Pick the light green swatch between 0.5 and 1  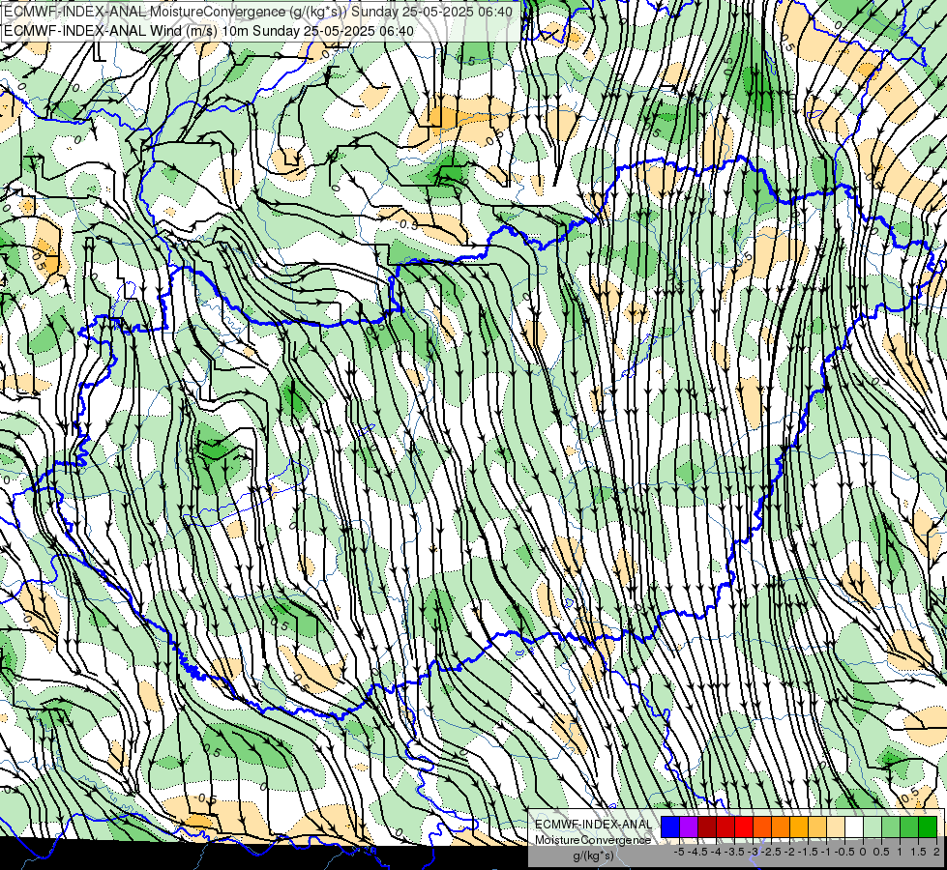click(x=891, y=826)
